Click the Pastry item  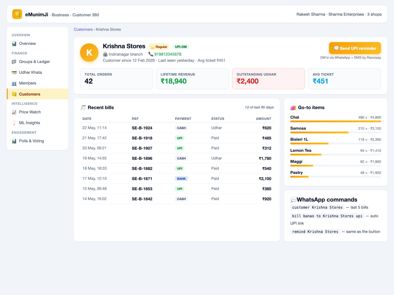pos(336,174)
